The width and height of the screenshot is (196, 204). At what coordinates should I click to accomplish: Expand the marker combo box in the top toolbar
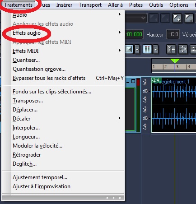click(x=143, y=18)
